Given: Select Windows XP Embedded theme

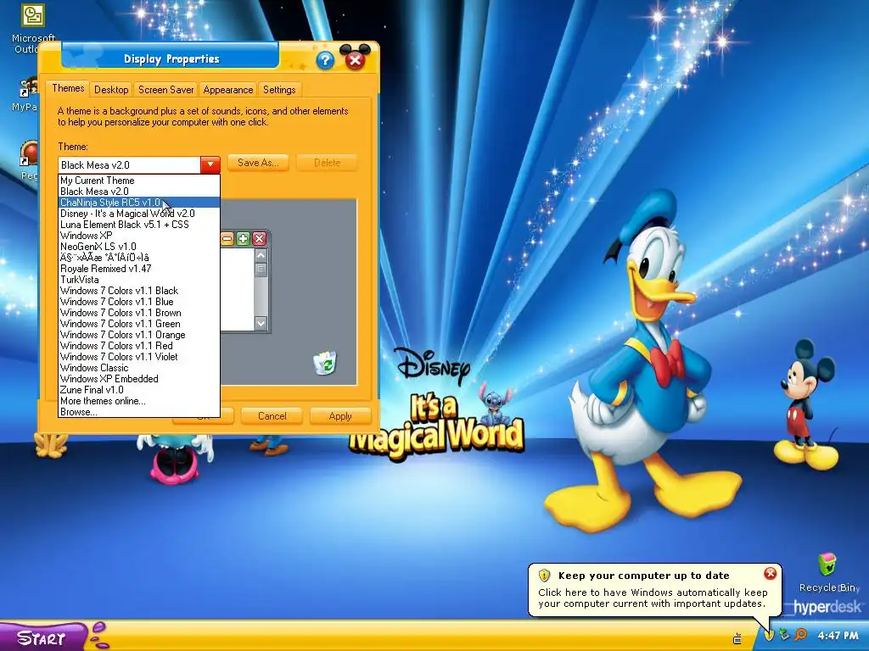Looking at the screenshot, I should coord(139,379).
